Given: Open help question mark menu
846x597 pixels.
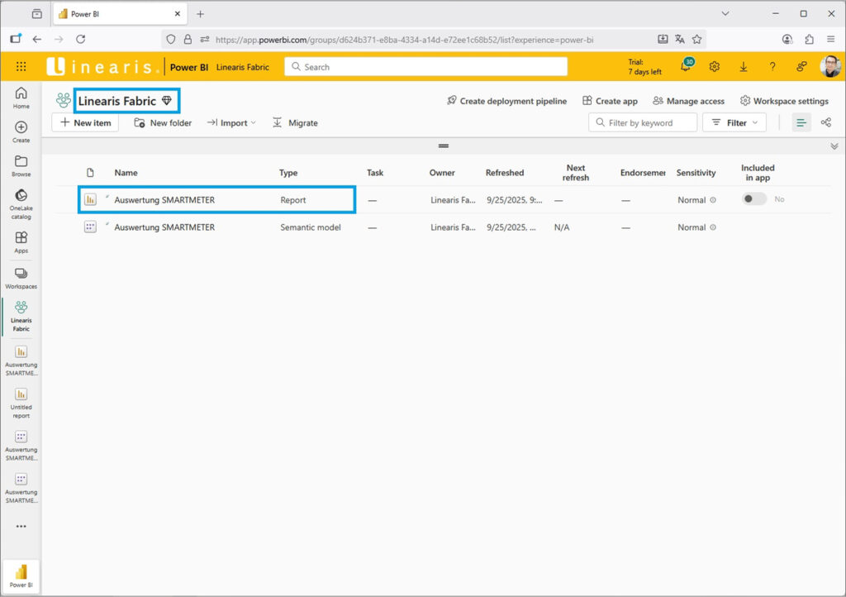Looking at the screenshot, I should coord(772,66).
